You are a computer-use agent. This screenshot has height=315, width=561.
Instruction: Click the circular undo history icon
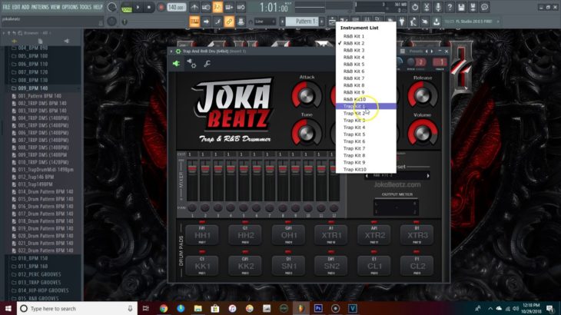tap(415, 7)
